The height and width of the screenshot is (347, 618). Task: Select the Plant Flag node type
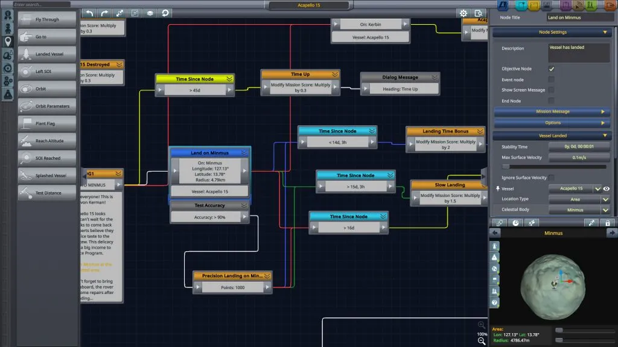[x=47, y=123]
